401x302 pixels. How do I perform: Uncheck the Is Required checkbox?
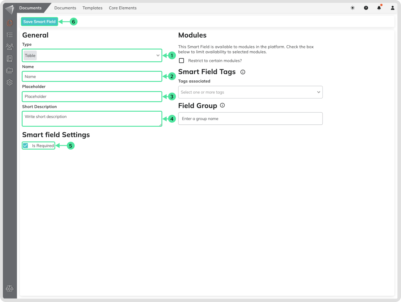click(x=25, y=146)
